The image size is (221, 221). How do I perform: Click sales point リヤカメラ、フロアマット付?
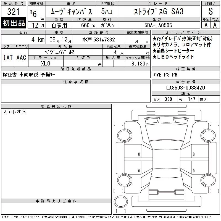pos(182,45)
